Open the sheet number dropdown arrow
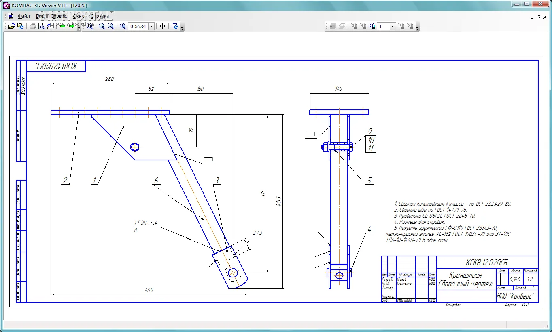The width and height of the screenshot is (552, 332). (393, 26)
